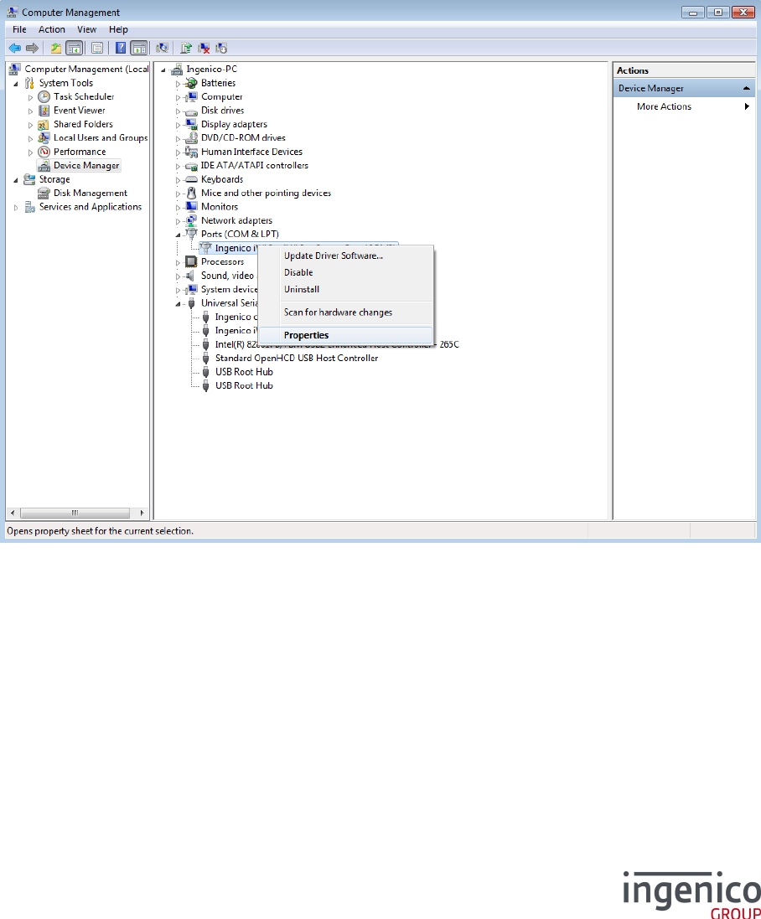The height and width of the screenshot is (919, 761).
Task: Select the Monitors category
Action: 220,207
